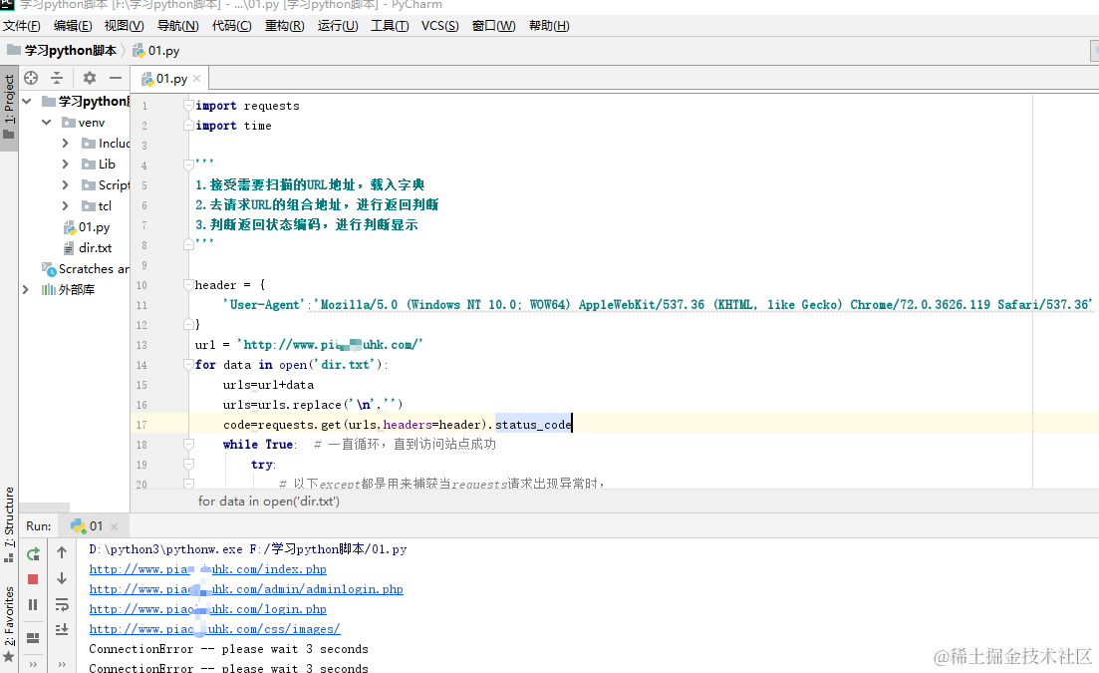The height and width of the screenshot is (673, 1099).
Task: Toggle the 7: Structure side tool window
Action: pyautogui.click(x=8, y=523)
